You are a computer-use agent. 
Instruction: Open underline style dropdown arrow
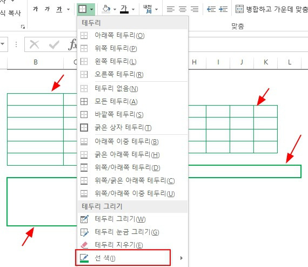coord(69,9)
